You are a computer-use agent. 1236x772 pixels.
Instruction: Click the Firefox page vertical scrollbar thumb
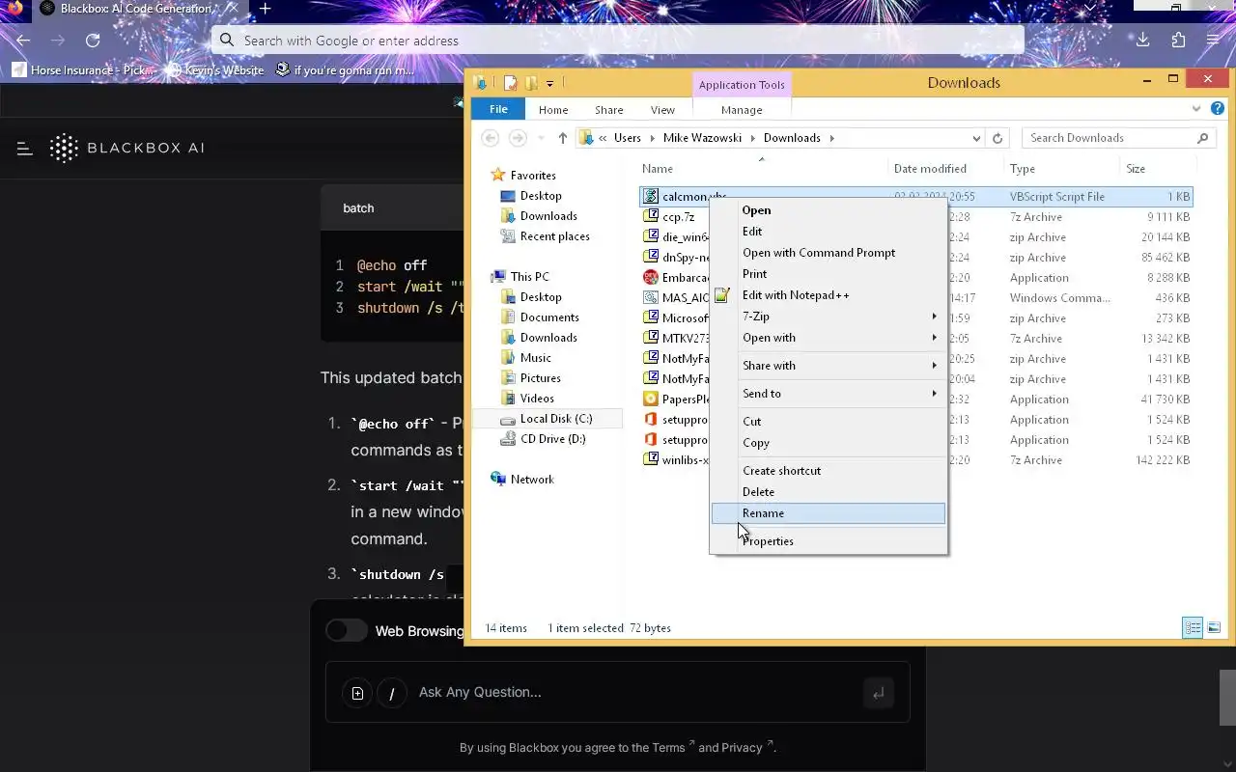pyautogui.click(x=1227, y=697)
